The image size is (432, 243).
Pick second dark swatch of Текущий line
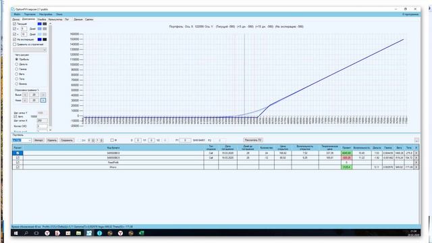click(45, 24)
